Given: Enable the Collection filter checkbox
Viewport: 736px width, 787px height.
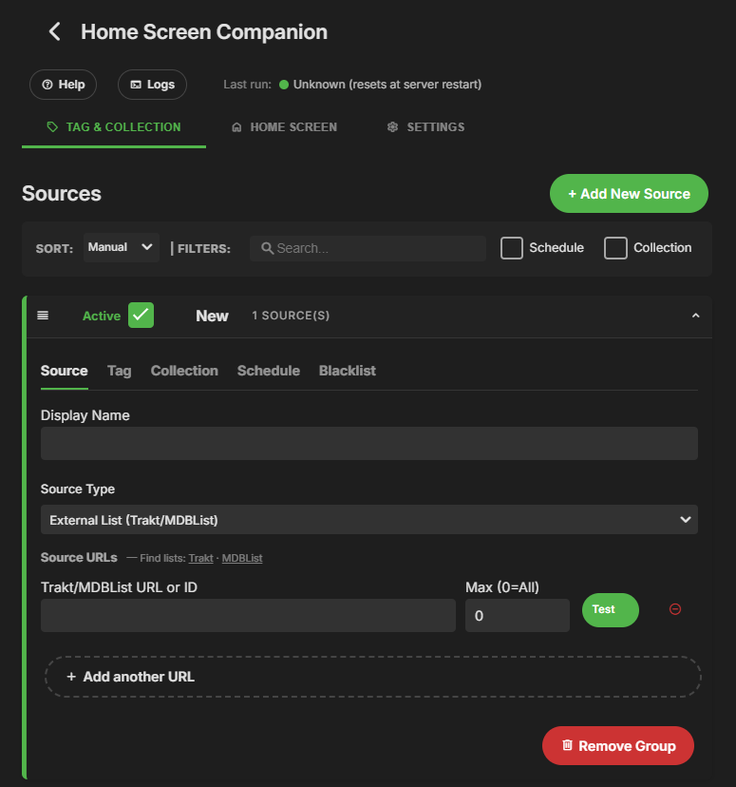Looking at the screenshot, I should (x=616, y=248).
